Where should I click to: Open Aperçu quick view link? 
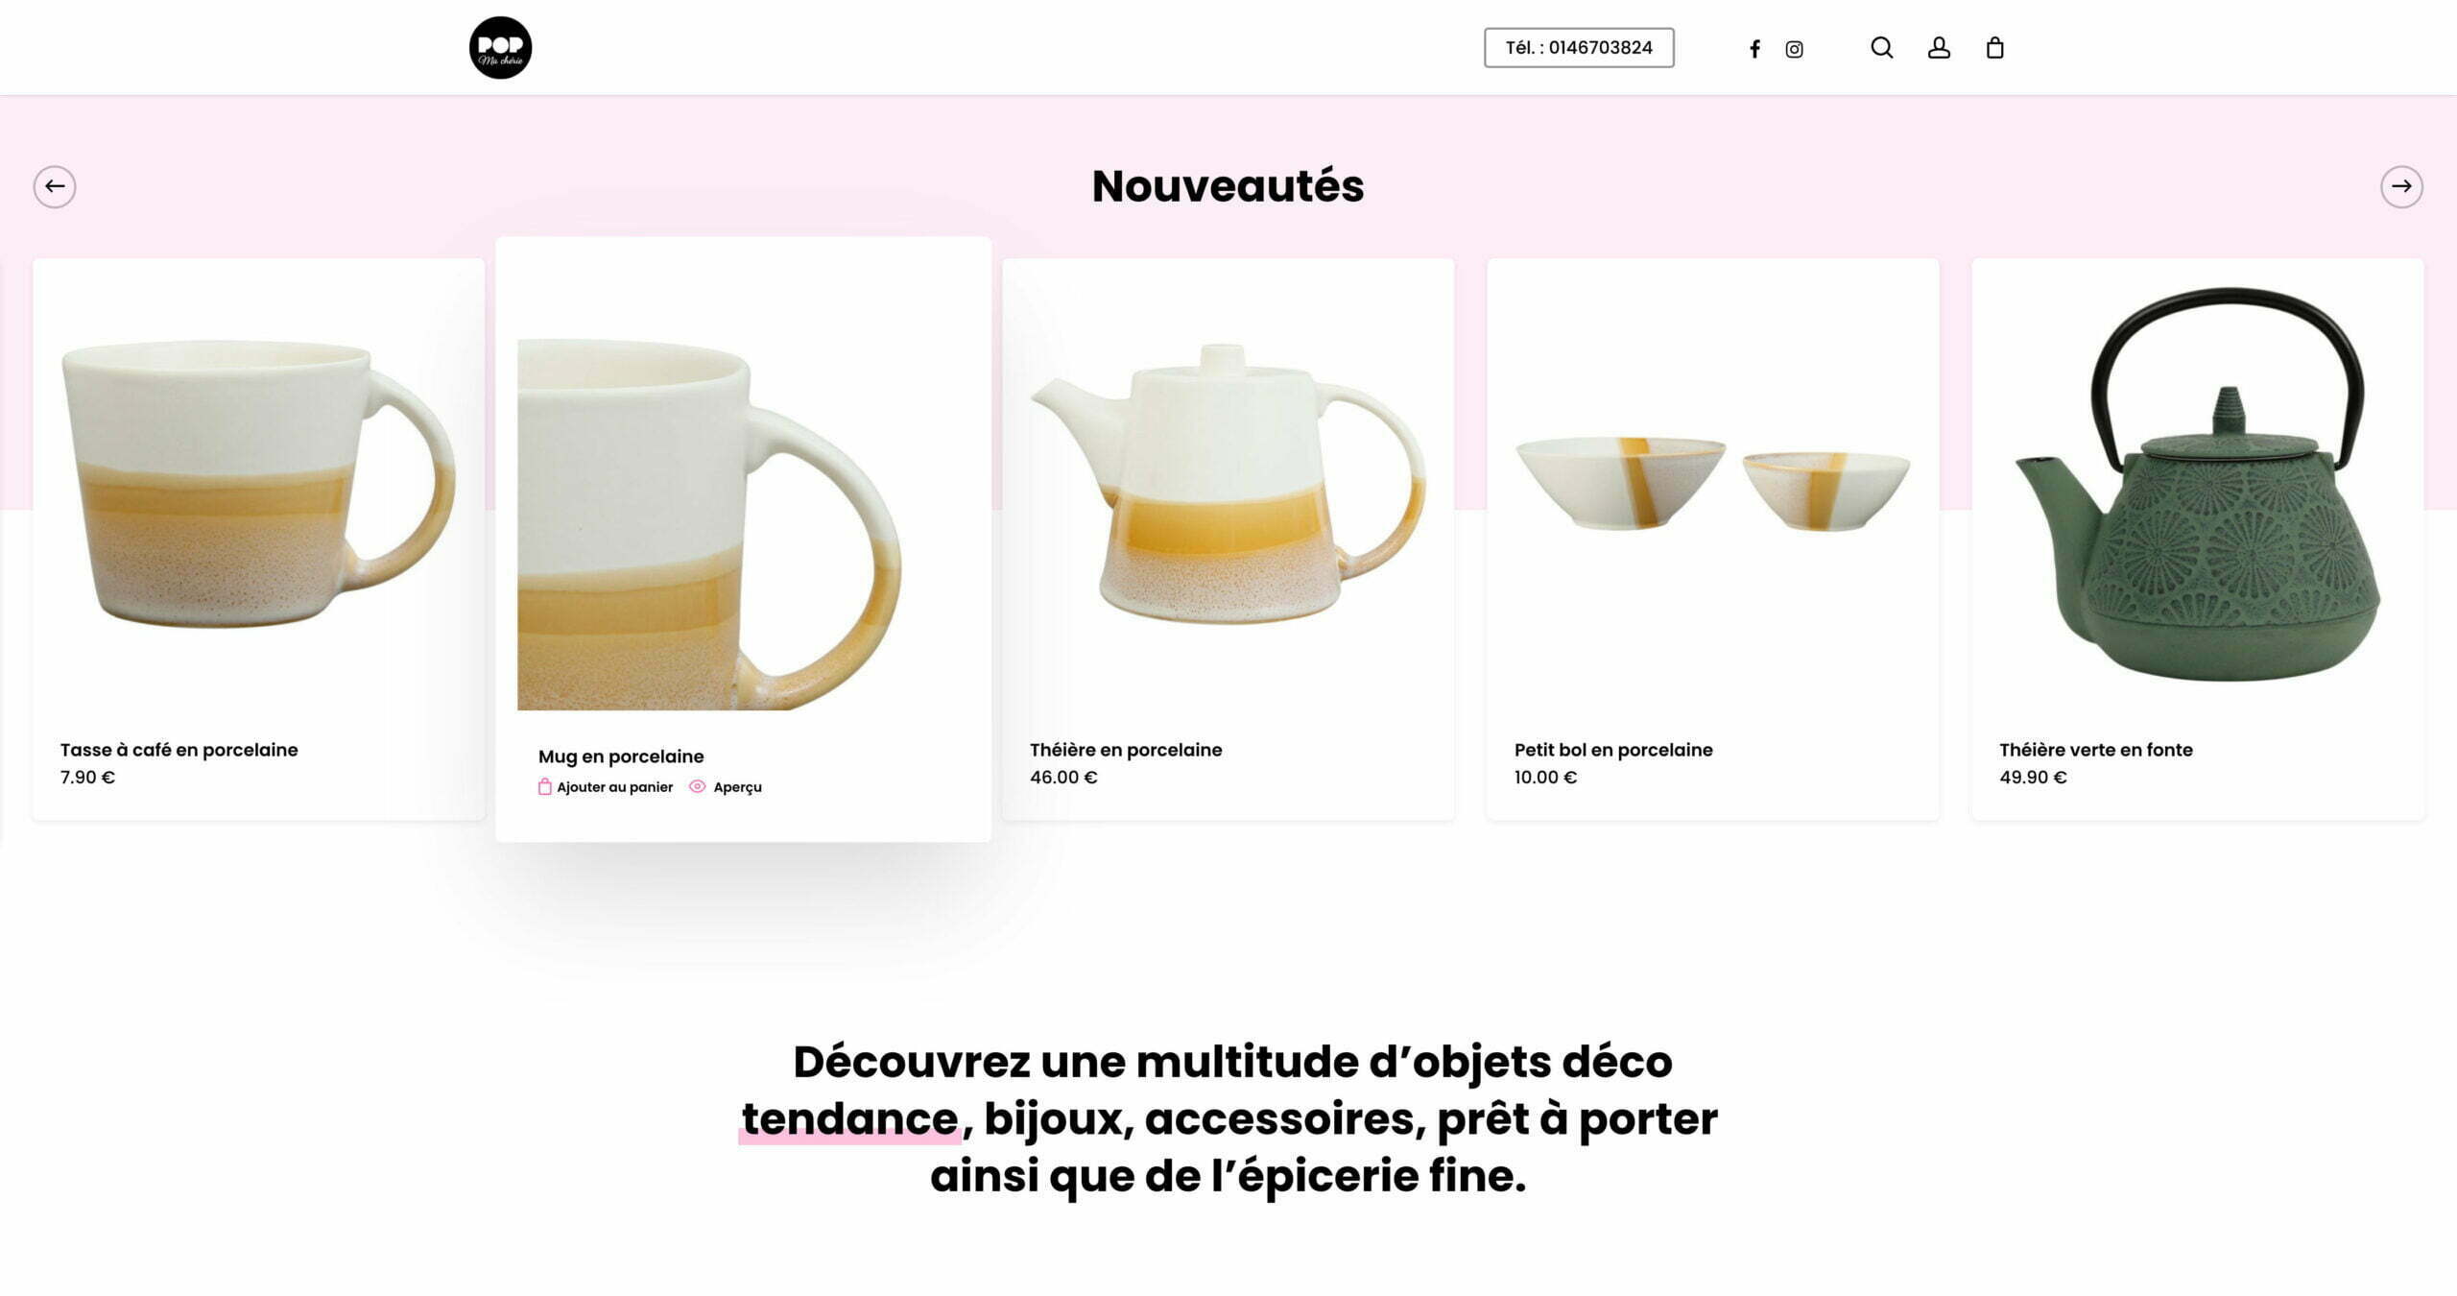(x=737, y=787)
